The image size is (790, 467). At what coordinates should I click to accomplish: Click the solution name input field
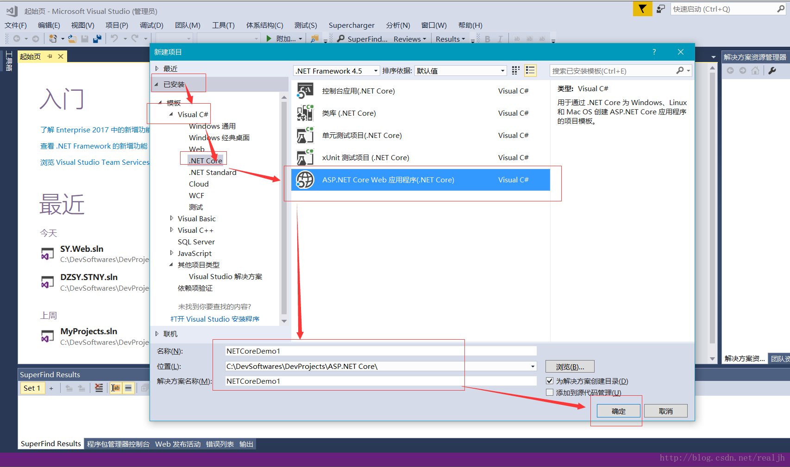(x=381, y=381)
